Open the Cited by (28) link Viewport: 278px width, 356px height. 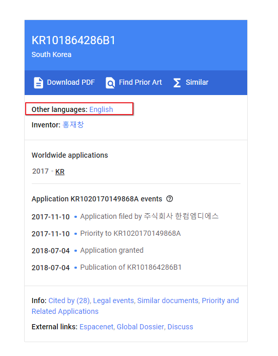pos(69,301)
